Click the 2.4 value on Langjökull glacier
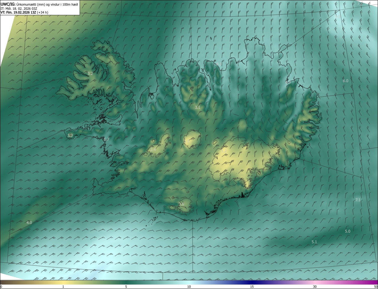 tap(153, 150)
